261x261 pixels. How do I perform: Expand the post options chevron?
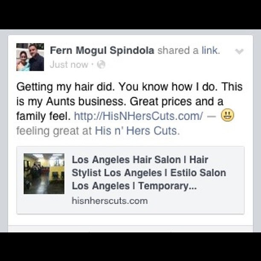pyautogui.click(x=239, y=52)
